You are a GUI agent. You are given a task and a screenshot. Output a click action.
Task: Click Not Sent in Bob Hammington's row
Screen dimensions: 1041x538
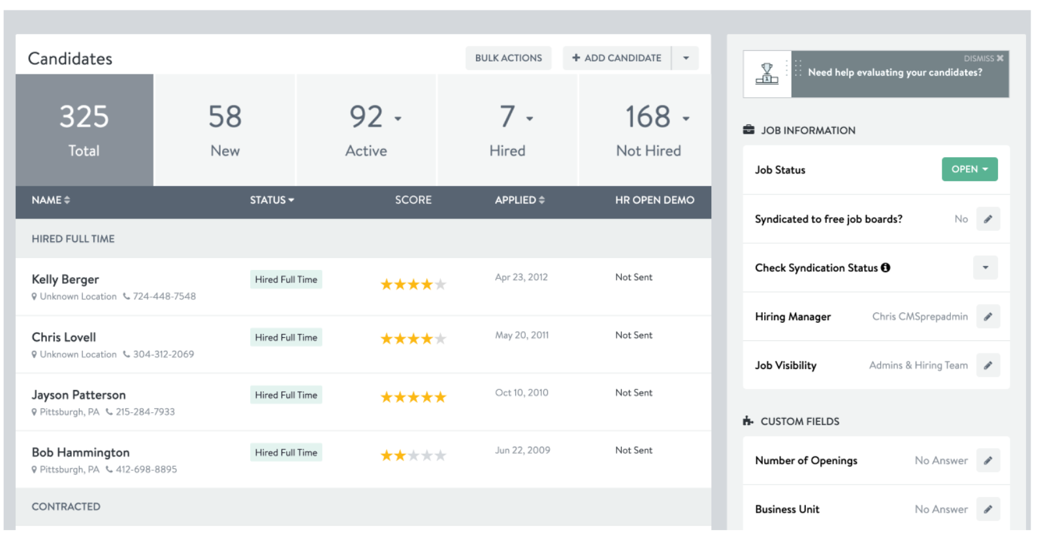pyautogui.click(x=633, y=450)
